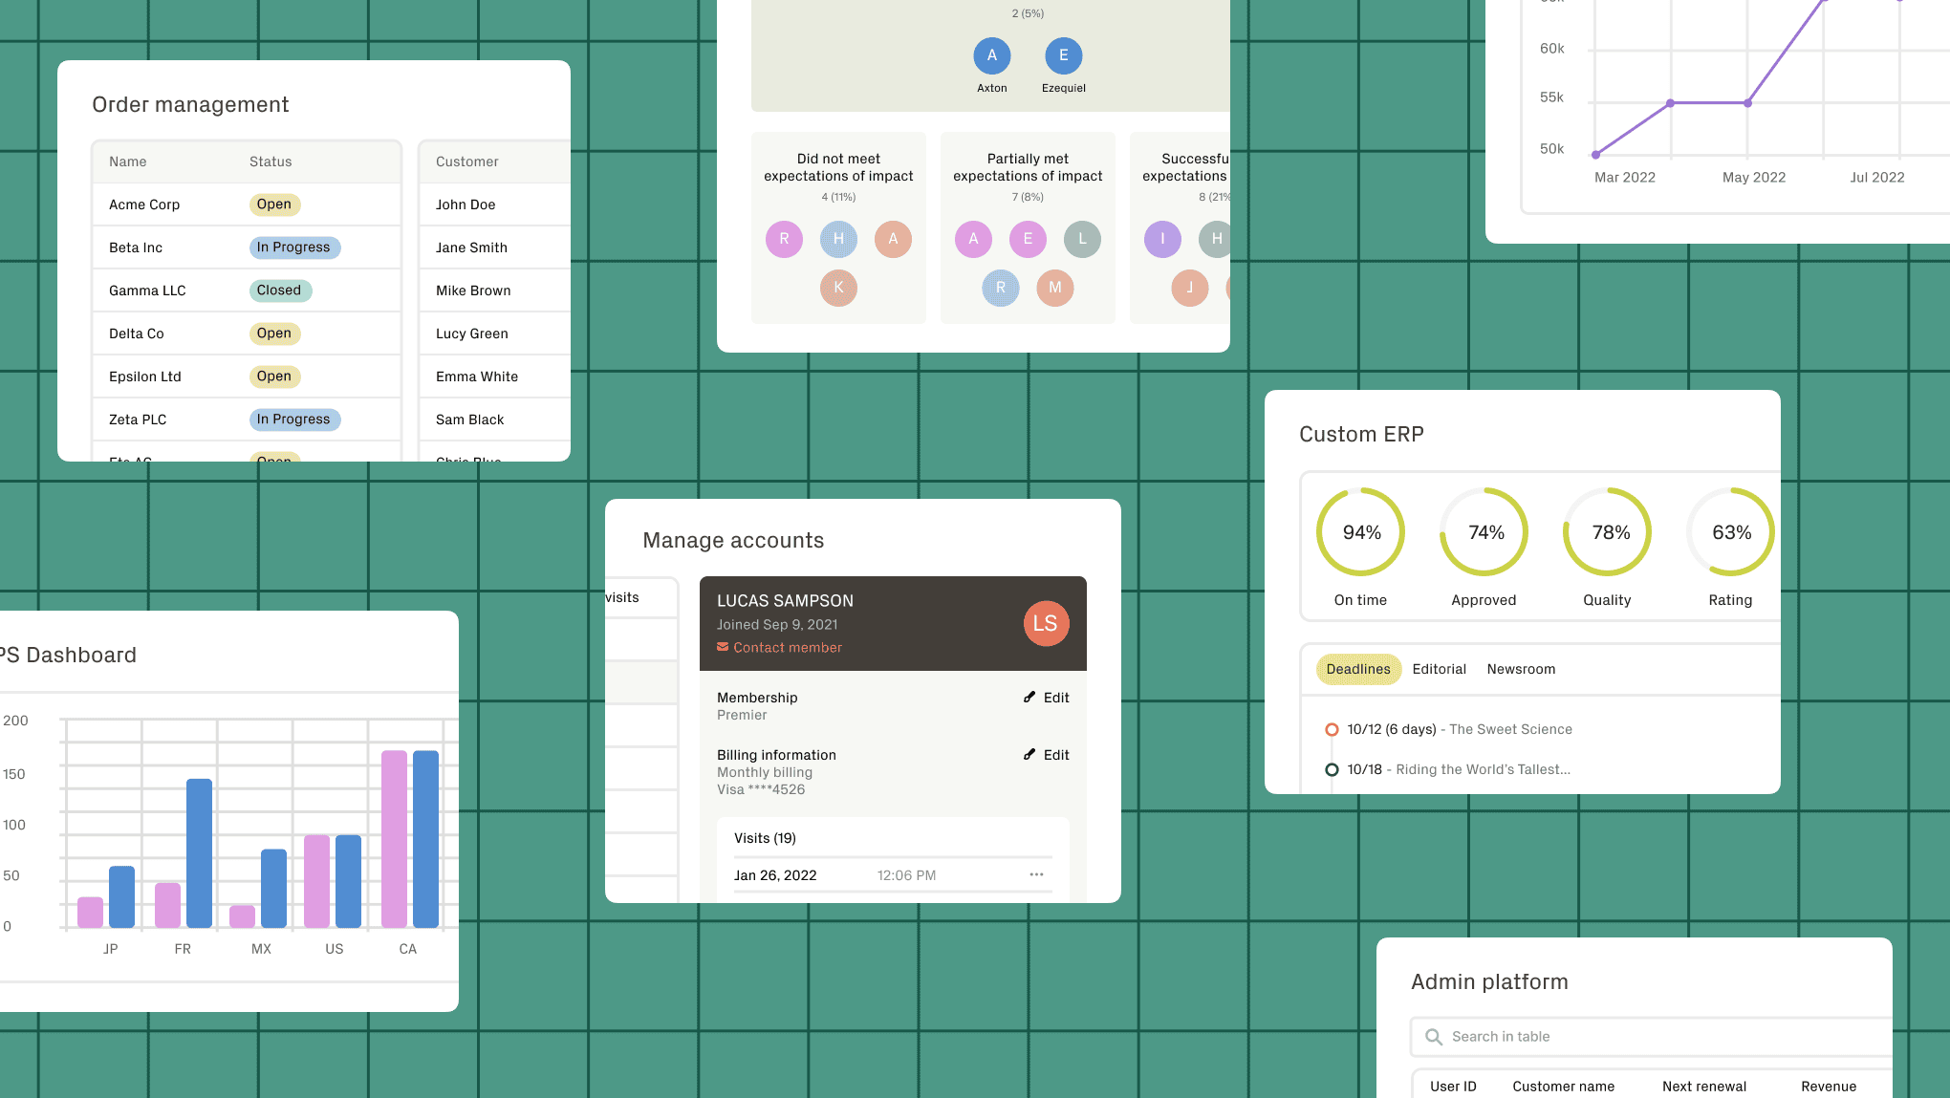
Task: Click the 94% On time progress ring
Action: point(1360,532)
